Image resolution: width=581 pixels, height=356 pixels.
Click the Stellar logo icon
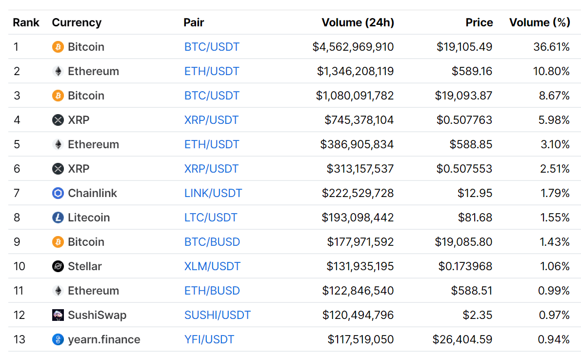58,266
